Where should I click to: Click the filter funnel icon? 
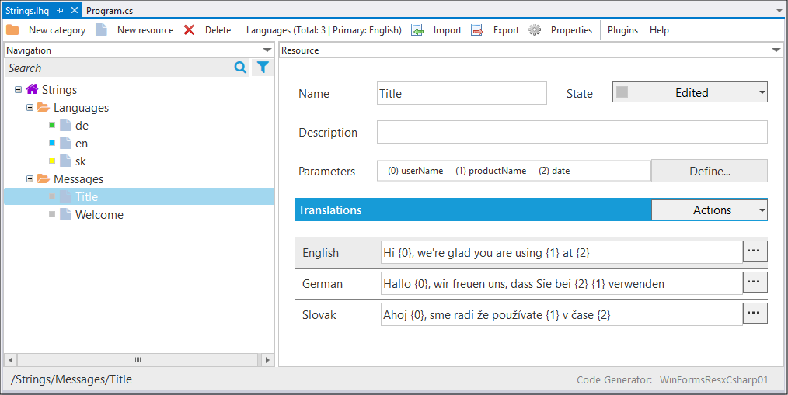click(x=263, y=68)
